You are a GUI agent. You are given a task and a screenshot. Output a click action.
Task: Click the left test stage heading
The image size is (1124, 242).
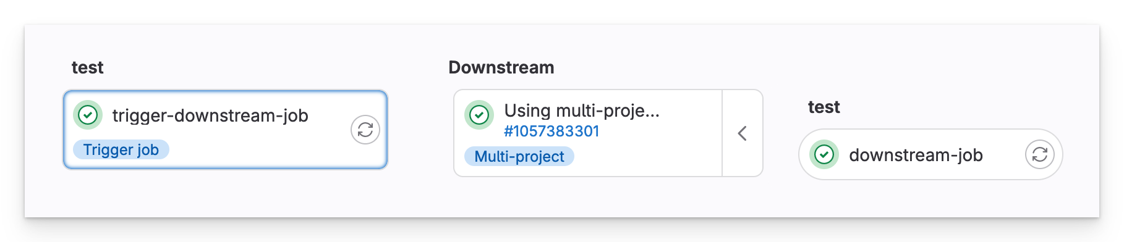pyautogui.click(x=88, y=67)
